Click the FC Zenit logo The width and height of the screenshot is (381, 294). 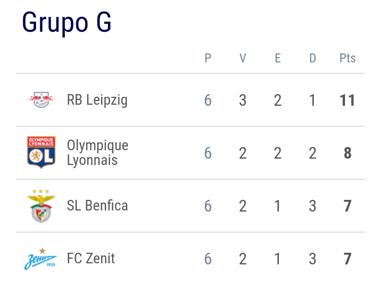coord(41,259)
